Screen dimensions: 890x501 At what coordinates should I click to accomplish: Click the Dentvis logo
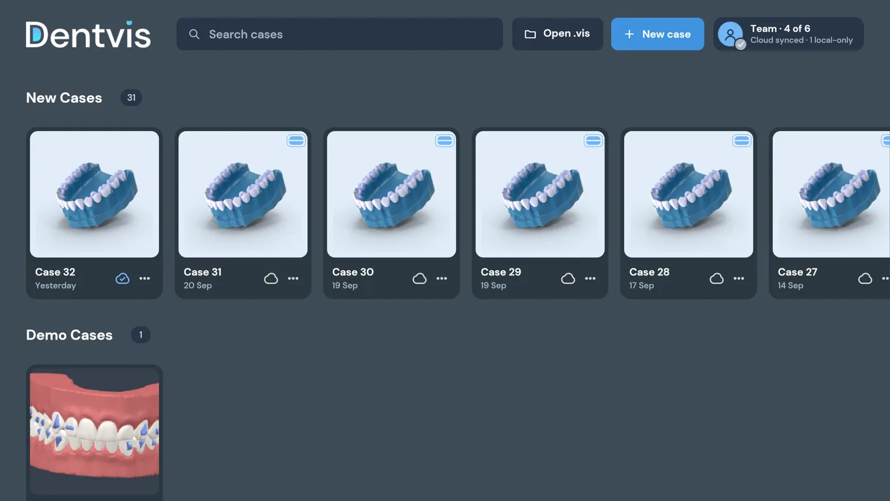(x=88, y=34)
